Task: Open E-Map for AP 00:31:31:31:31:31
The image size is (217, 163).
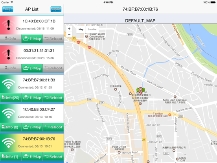Action: click(x=32, y=68)
